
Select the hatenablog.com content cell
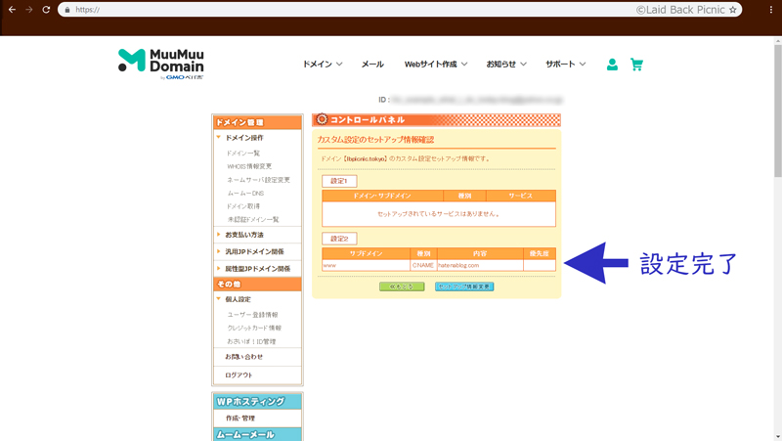(x=480, y=265)
